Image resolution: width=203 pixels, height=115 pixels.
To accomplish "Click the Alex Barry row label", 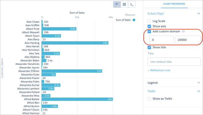I will pyautogui.click(x=34, y=40).
